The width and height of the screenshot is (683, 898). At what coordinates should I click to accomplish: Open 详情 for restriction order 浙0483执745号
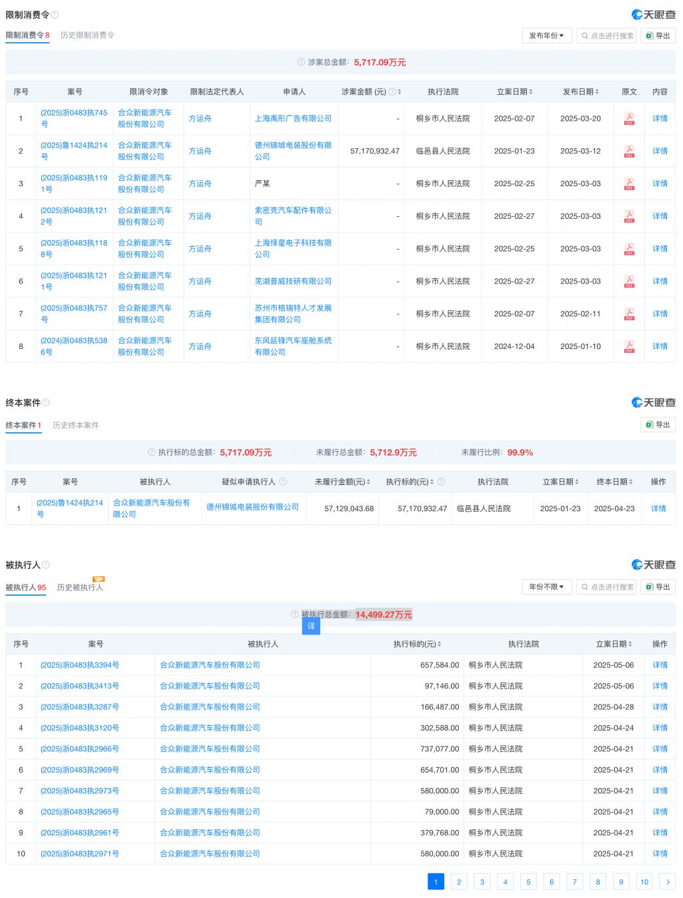click(x=660, y=119)
